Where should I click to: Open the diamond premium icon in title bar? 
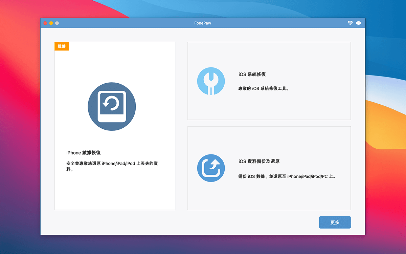(x=350, y=23)
